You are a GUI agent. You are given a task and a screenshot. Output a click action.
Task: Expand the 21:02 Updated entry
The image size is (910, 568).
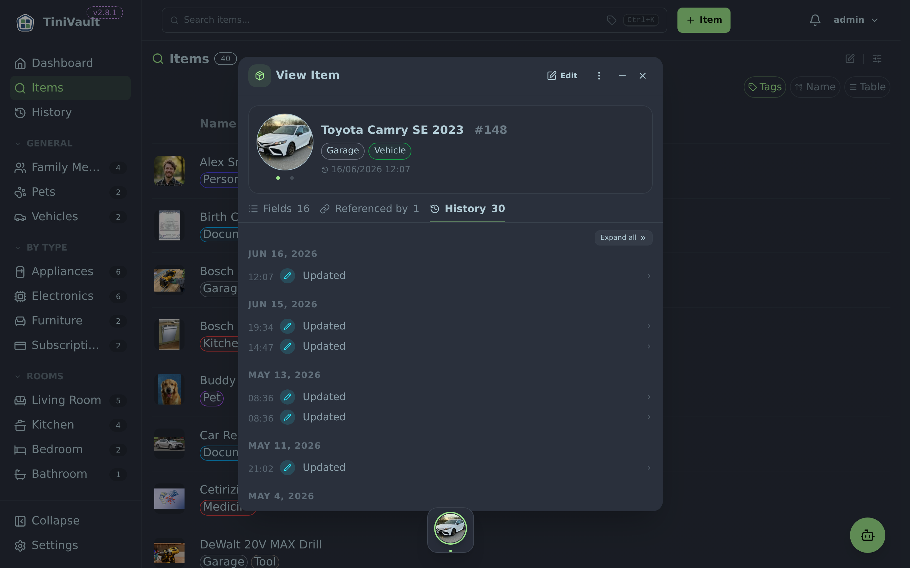tap(450, 468)
